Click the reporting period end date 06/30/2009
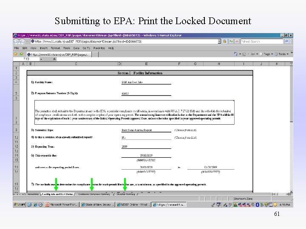 pos(211,167)
